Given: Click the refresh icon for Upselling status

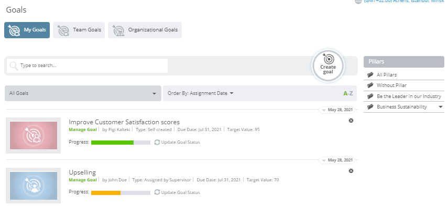Looking at the screenshot, I should (x=157, y=192).
